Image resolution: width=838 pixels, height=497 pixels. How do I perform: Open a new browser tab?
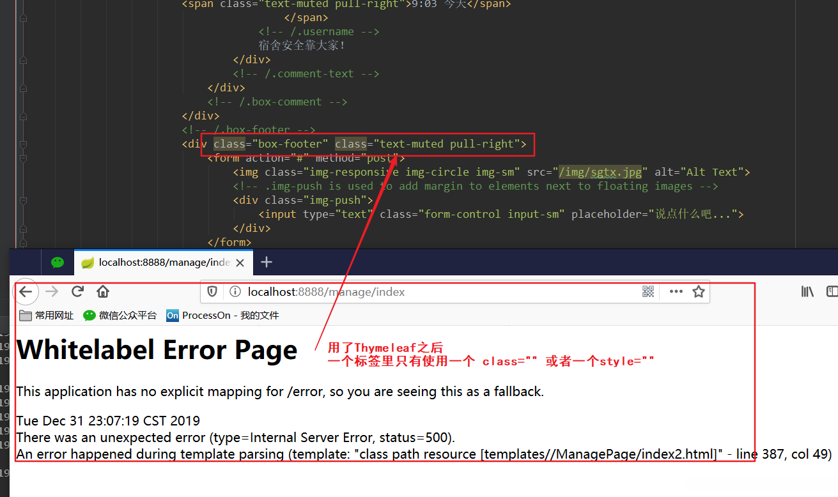tap(267, 262)
